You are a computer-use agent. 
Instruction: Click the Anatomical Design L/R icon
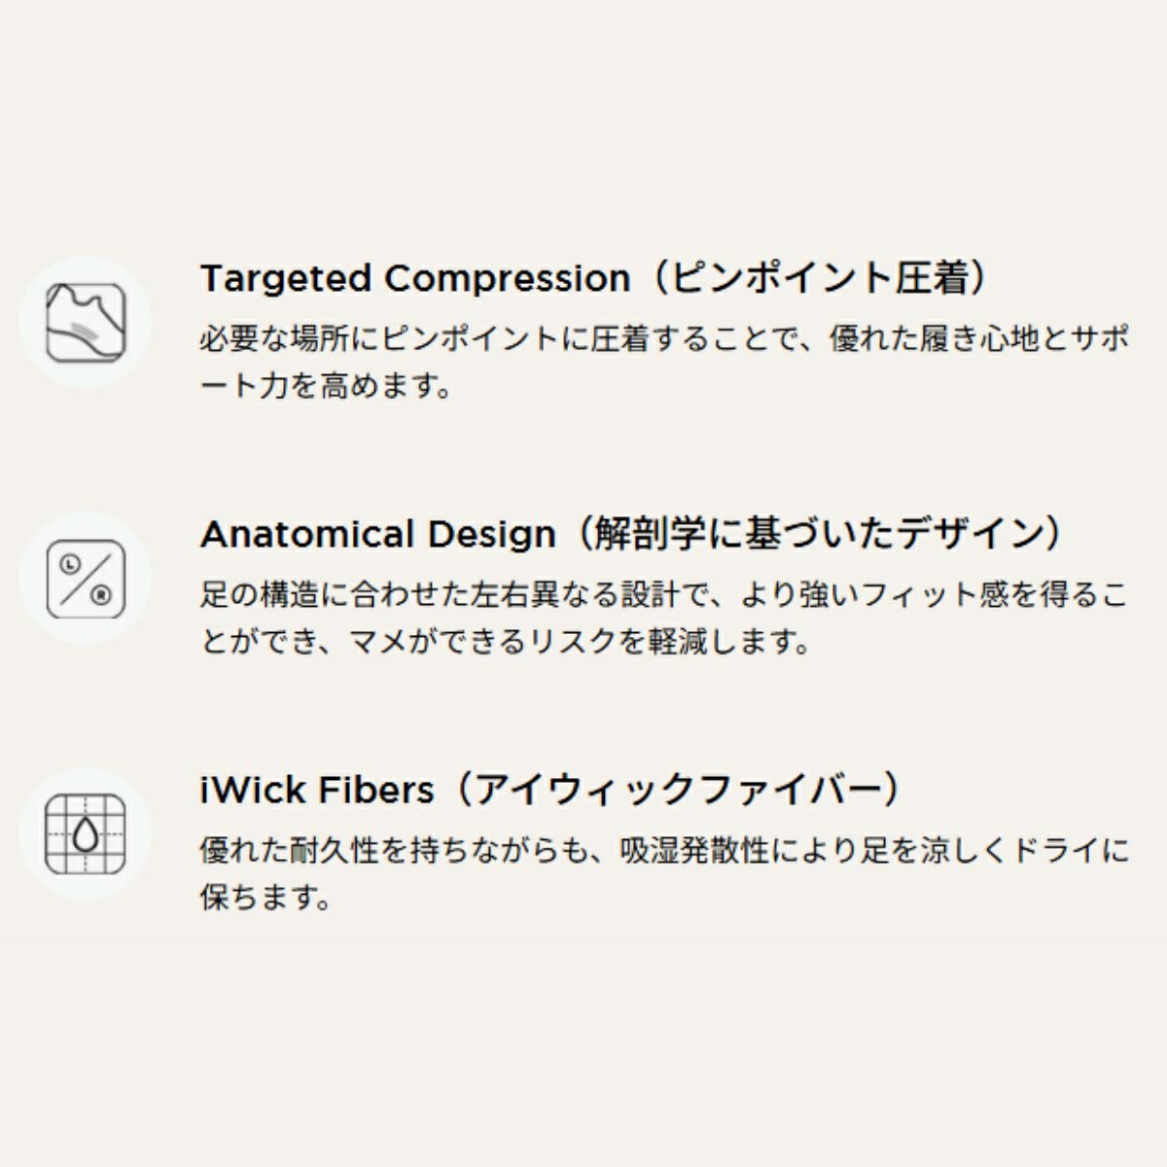86,578
